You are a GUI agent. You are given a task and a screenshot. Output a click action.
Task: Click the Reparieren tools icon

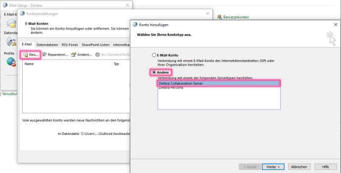coord(44,55)
